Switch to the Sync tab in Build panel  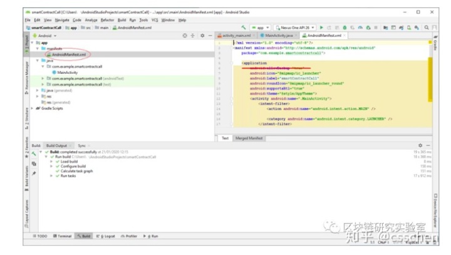point(81,145)
